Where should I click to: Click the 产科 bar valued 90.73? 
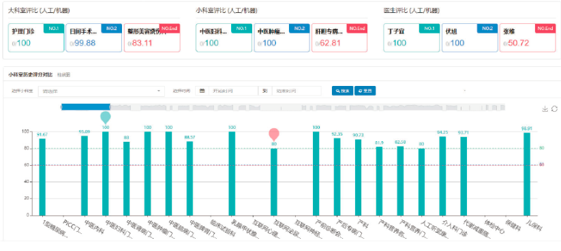pyautogui.click(x=358, y=177)
